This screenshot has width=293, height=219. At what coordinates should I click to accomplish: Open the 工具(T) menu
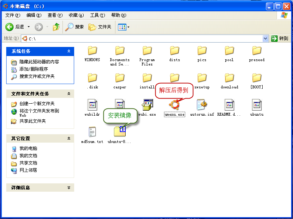pos(97,15)
